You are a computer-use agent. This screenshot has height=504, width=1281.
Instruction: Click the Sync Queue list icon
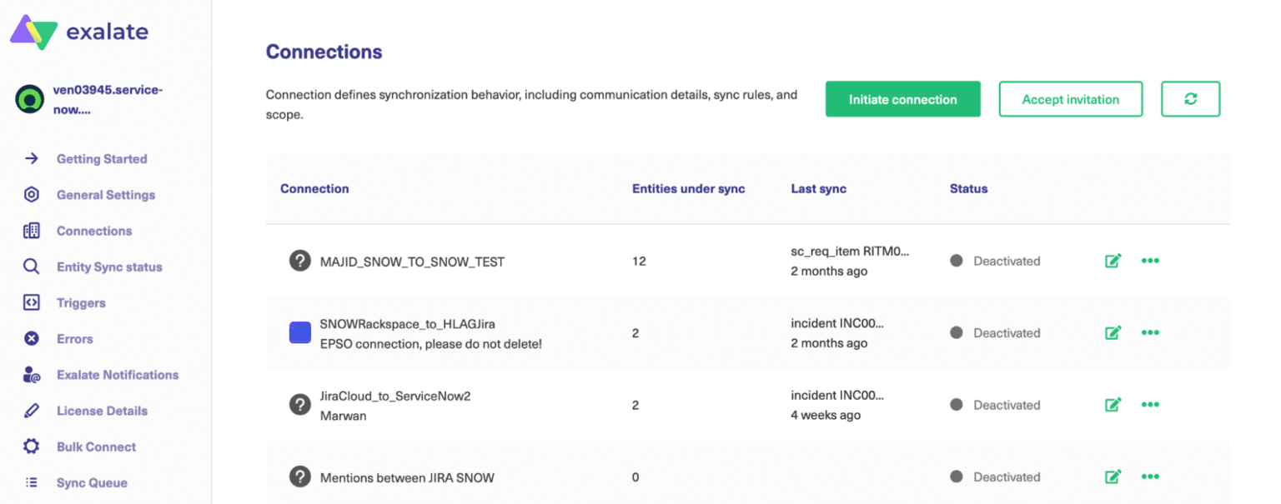[x=32, y=482]
